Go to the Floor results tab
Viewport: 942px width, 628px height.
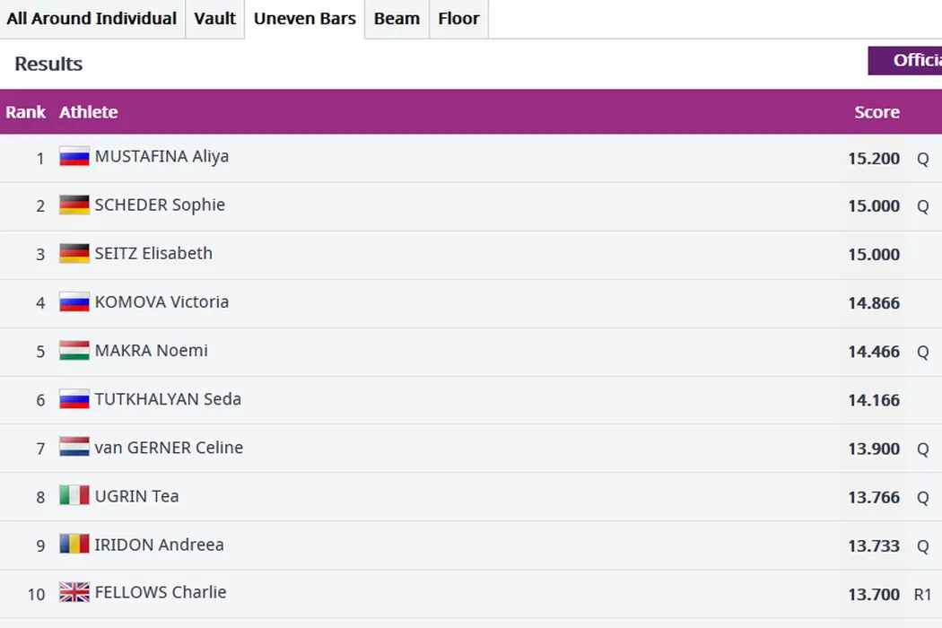(x=458, y=19)
